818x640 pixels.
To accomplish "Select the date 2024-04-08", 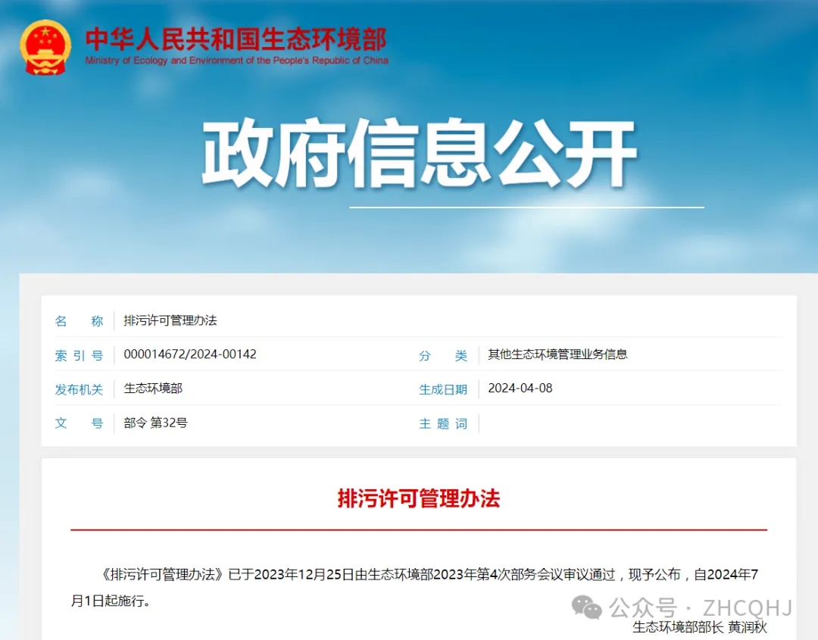I will click(x=520, y=389).
